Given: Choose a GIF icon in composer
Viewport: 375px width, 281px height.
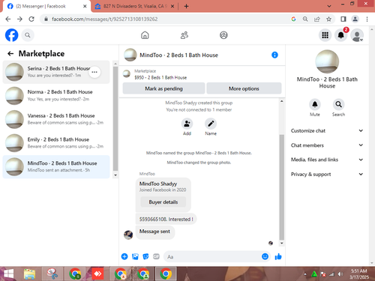Looking at the screenshot, I should click(156, 256).
